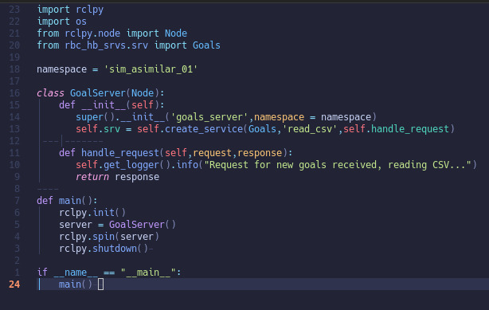Click rclpy.spin(server) line
489x310 pixels.
(109, 237)
